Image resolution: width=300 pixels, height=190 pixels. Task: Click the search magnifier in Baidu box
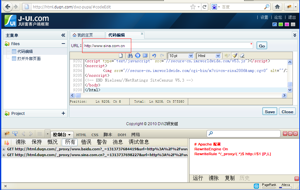pos(266,7)
